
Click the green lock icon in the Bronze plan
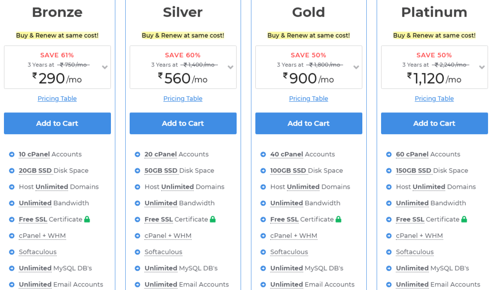87,219
